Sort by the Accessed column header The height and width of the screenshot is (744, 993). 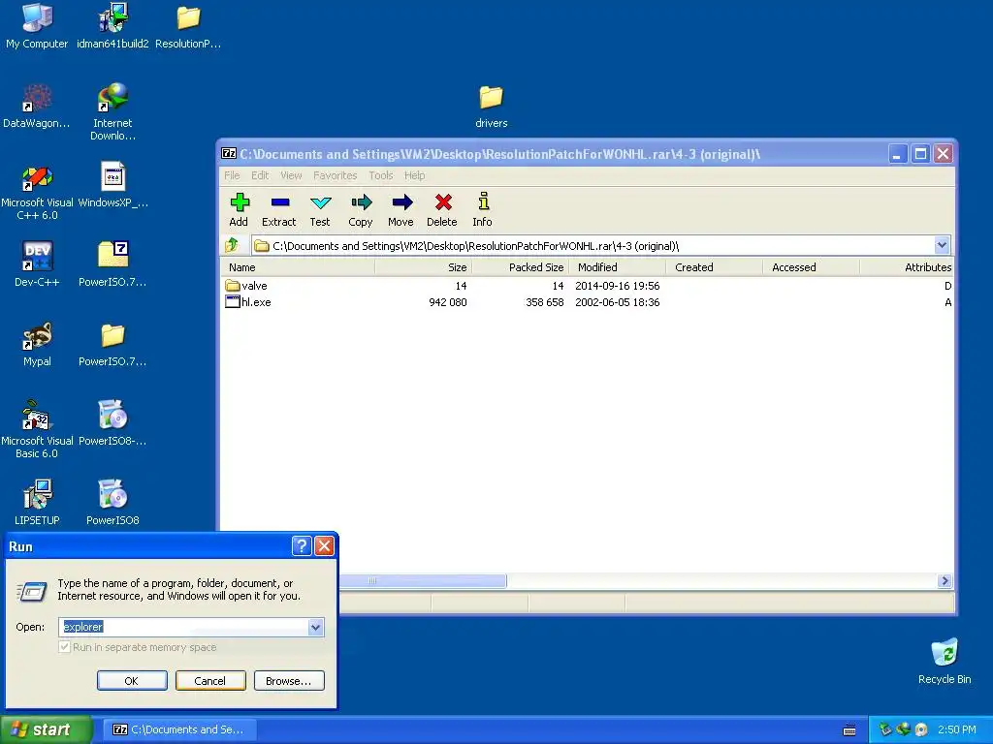(812, 267)
